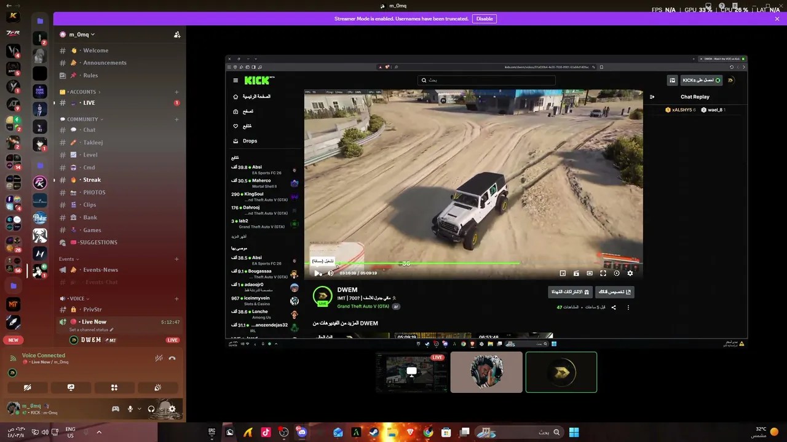Open the Streak channel
Viewport: 787px width, 442px height.
[119, 180]
